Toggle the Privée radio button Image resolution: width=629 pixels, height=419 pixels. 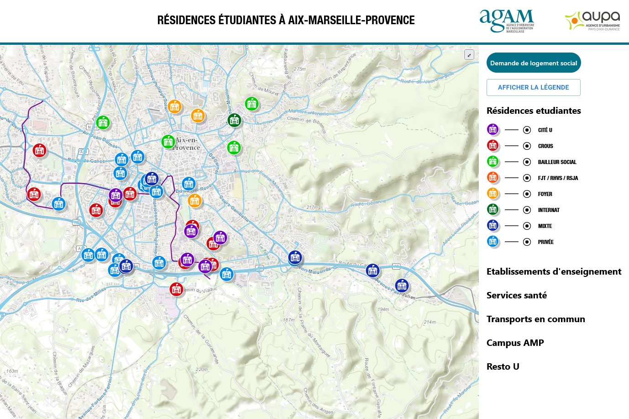pos(527,242)
